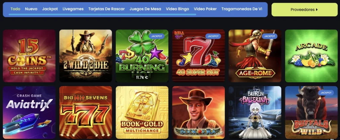Select the 40 Super Hot game

coord(199,56)
